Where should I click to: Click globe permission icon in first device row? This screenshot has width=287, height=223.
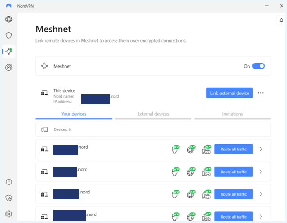[x=191, y=149]
